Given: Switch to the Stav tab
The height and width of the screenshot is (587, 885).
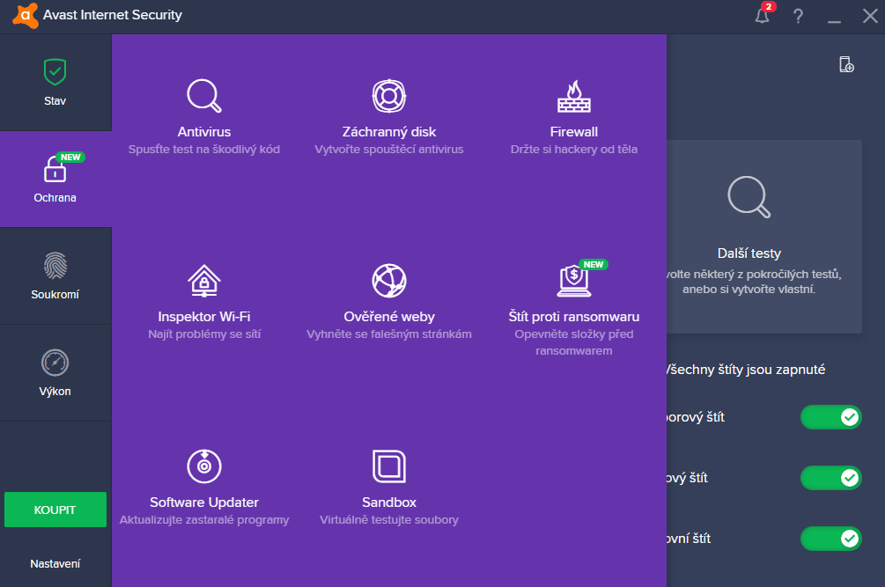Looking at the screenshot, I should [x=55, y=83].
